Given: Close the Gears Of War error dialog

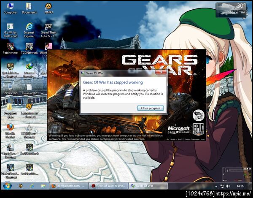Looking at the screenshot, I should click(x=161, y=72).
